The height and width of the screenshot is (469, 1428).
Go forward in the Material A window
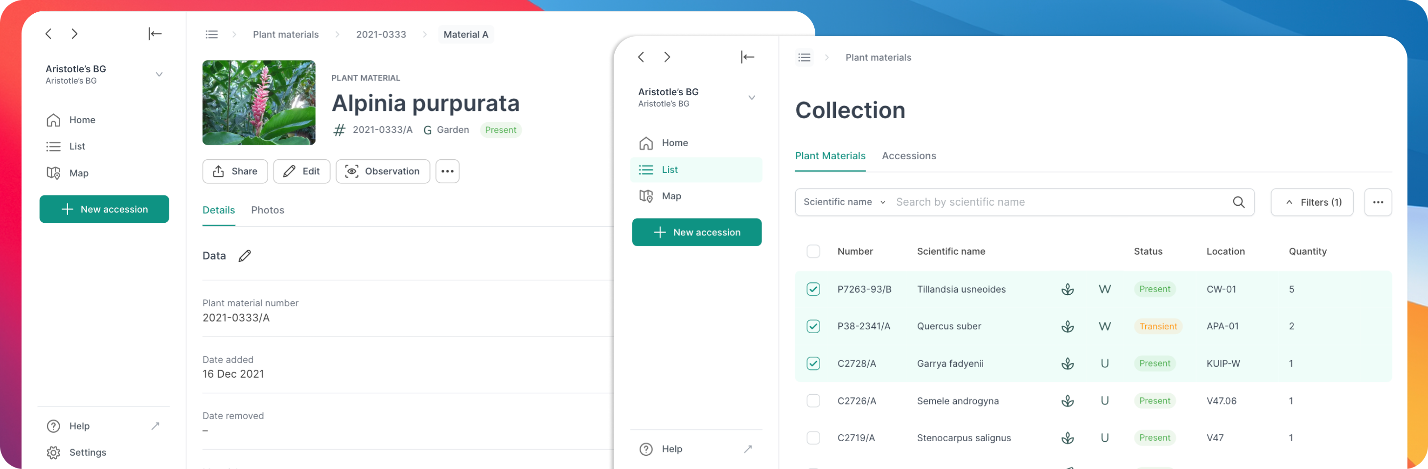[x=74, y=34]
